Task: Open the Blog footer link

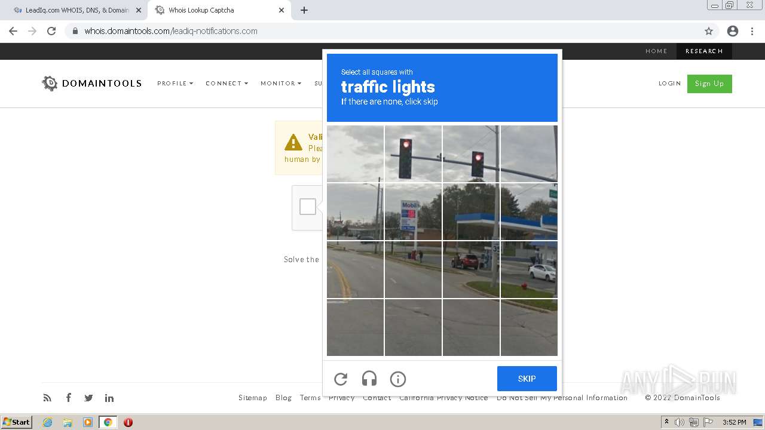Action: [283, 398]
